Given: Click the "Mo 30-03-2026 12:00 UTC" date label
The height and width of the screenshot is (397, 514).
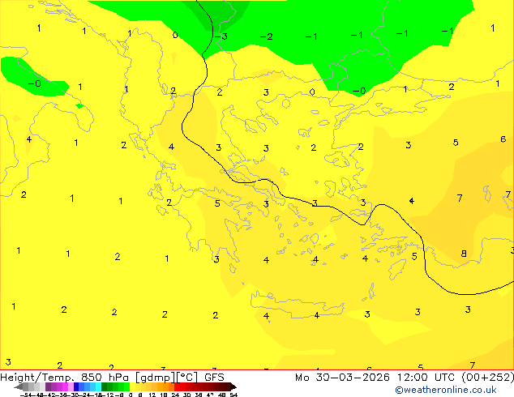Looking at the screenshot, I should click(375, 378).
